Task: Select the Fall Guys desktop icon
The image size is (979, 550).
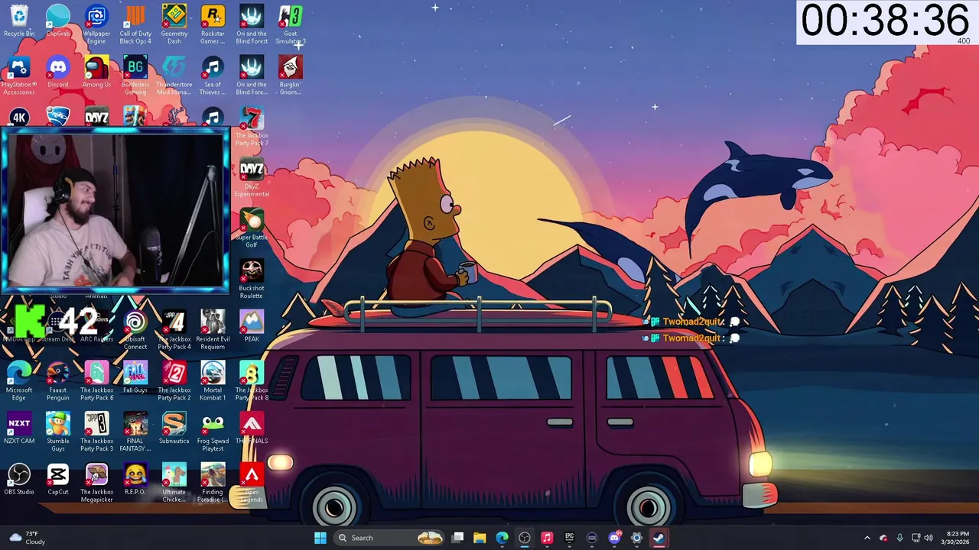Action: pos(135,378)
